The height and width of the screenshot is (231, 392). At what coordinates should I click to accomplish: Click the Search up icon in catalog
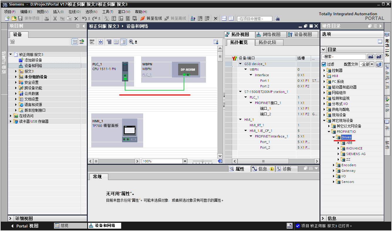379,57
